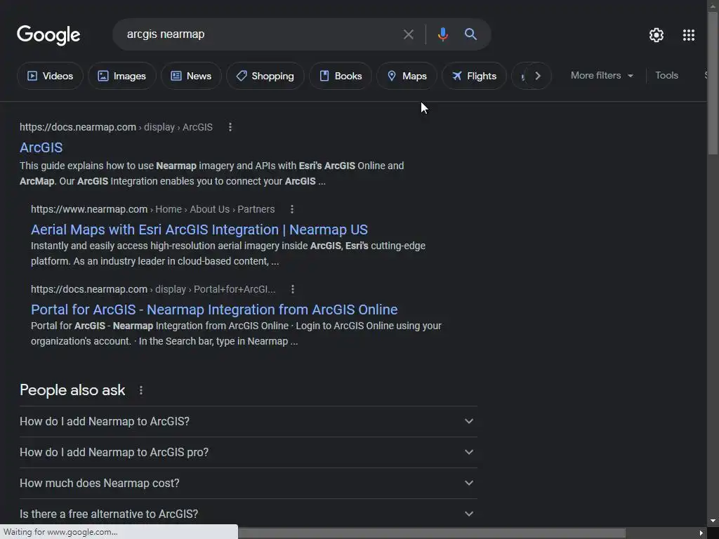719x539 pixels.
Task: Switch to the Images filter
Action: [x=122, y=76]
